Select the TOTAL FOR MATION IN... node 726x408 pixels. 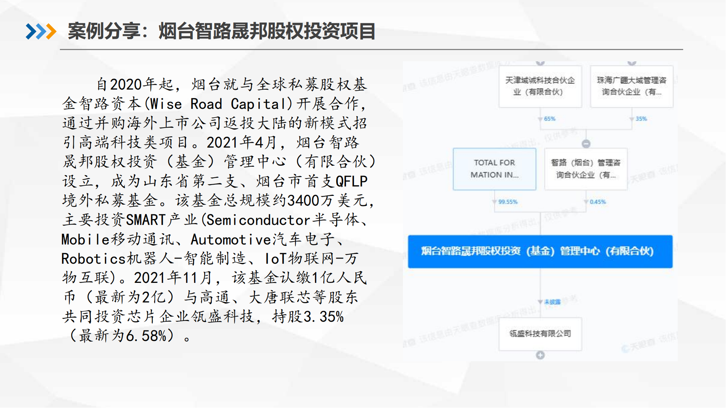(494, 169)
